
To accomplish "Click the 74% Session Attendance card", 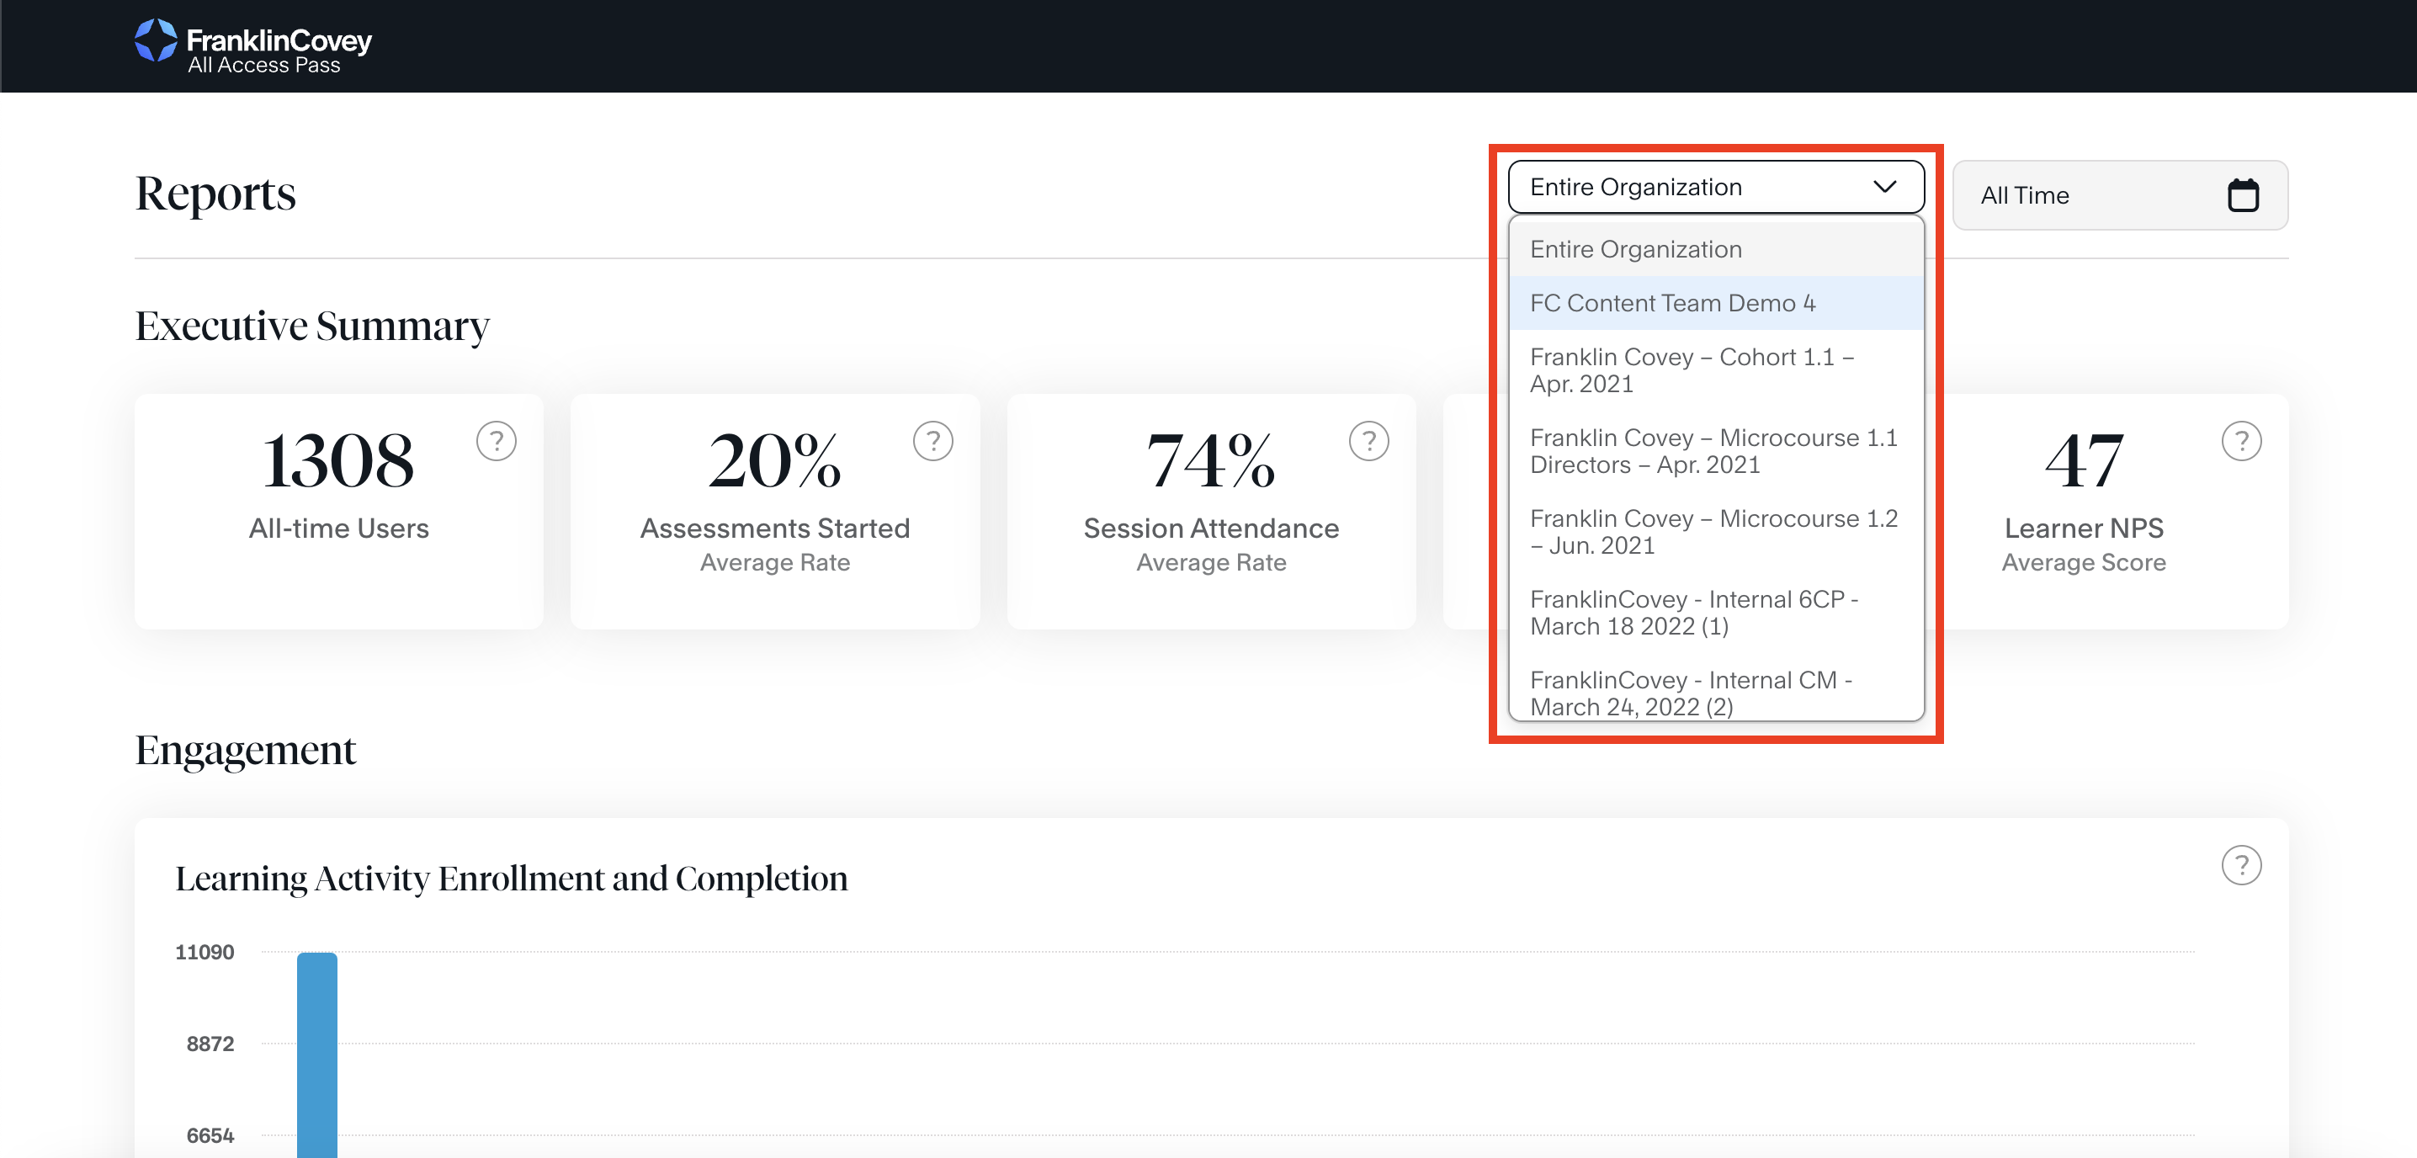I will click(x=1210, y=512).
